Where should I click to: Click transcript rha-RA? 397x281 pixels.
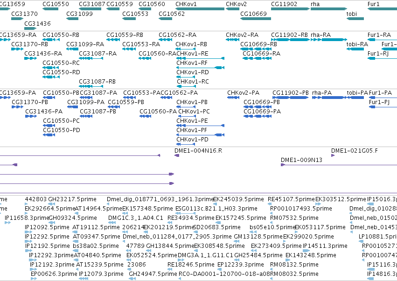click(320, 35)
